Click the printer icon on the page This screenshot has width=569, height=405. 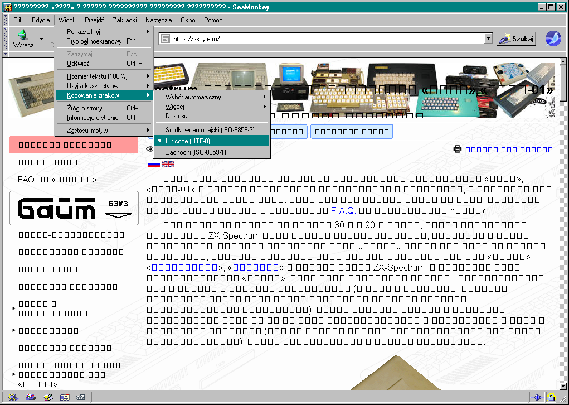coord(457,149)
